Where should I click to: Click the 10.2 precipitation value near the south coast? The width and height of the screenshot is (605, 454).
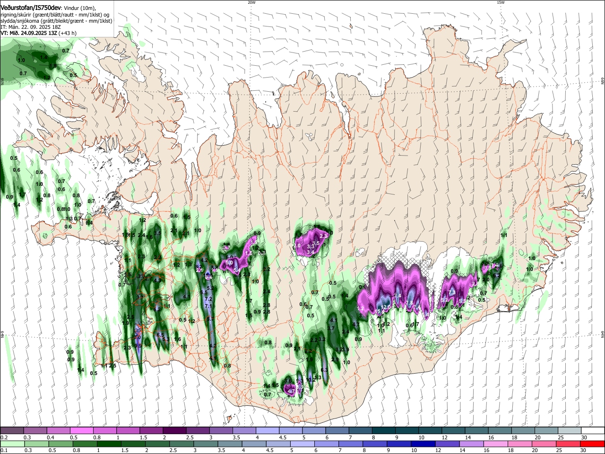pyautogui.click(x=311, y=380)
